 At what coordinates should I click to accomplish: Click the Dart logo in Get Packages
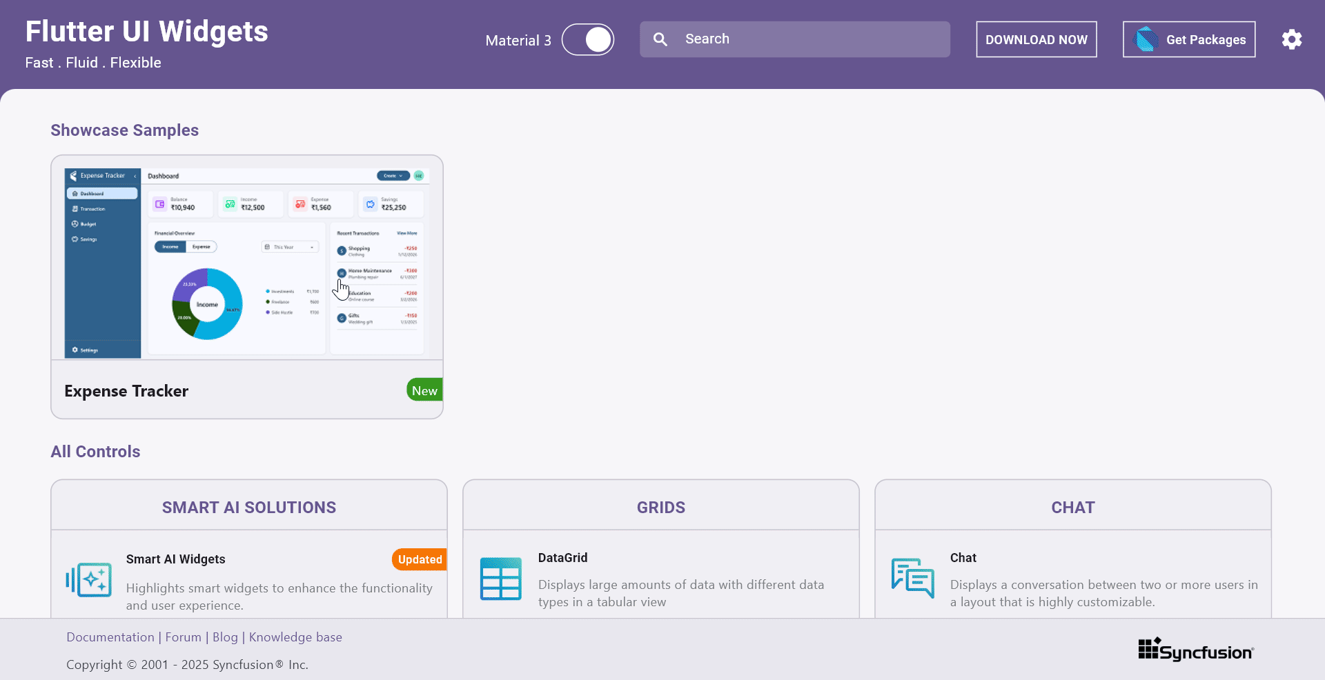tap(1147, 39)
